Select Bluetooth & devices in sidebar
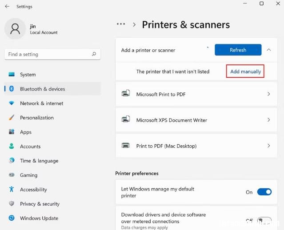This screenshot has height=230, width=284. coord(52,89)
